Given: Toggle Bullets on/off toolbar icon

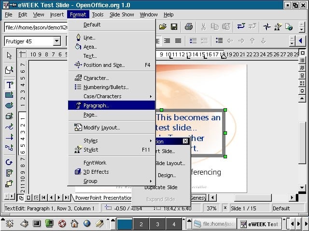Looking at the screenshot, I should pos(219,40).
